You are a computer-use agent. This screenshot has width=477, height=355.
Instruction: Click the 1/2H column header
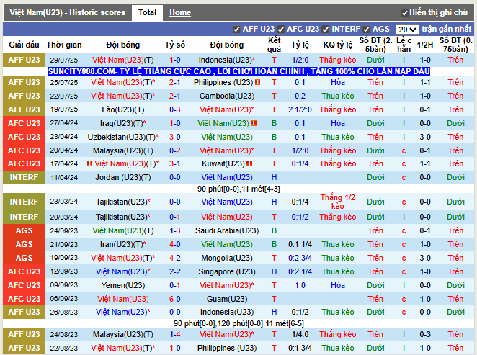click(x=425, y=45)
